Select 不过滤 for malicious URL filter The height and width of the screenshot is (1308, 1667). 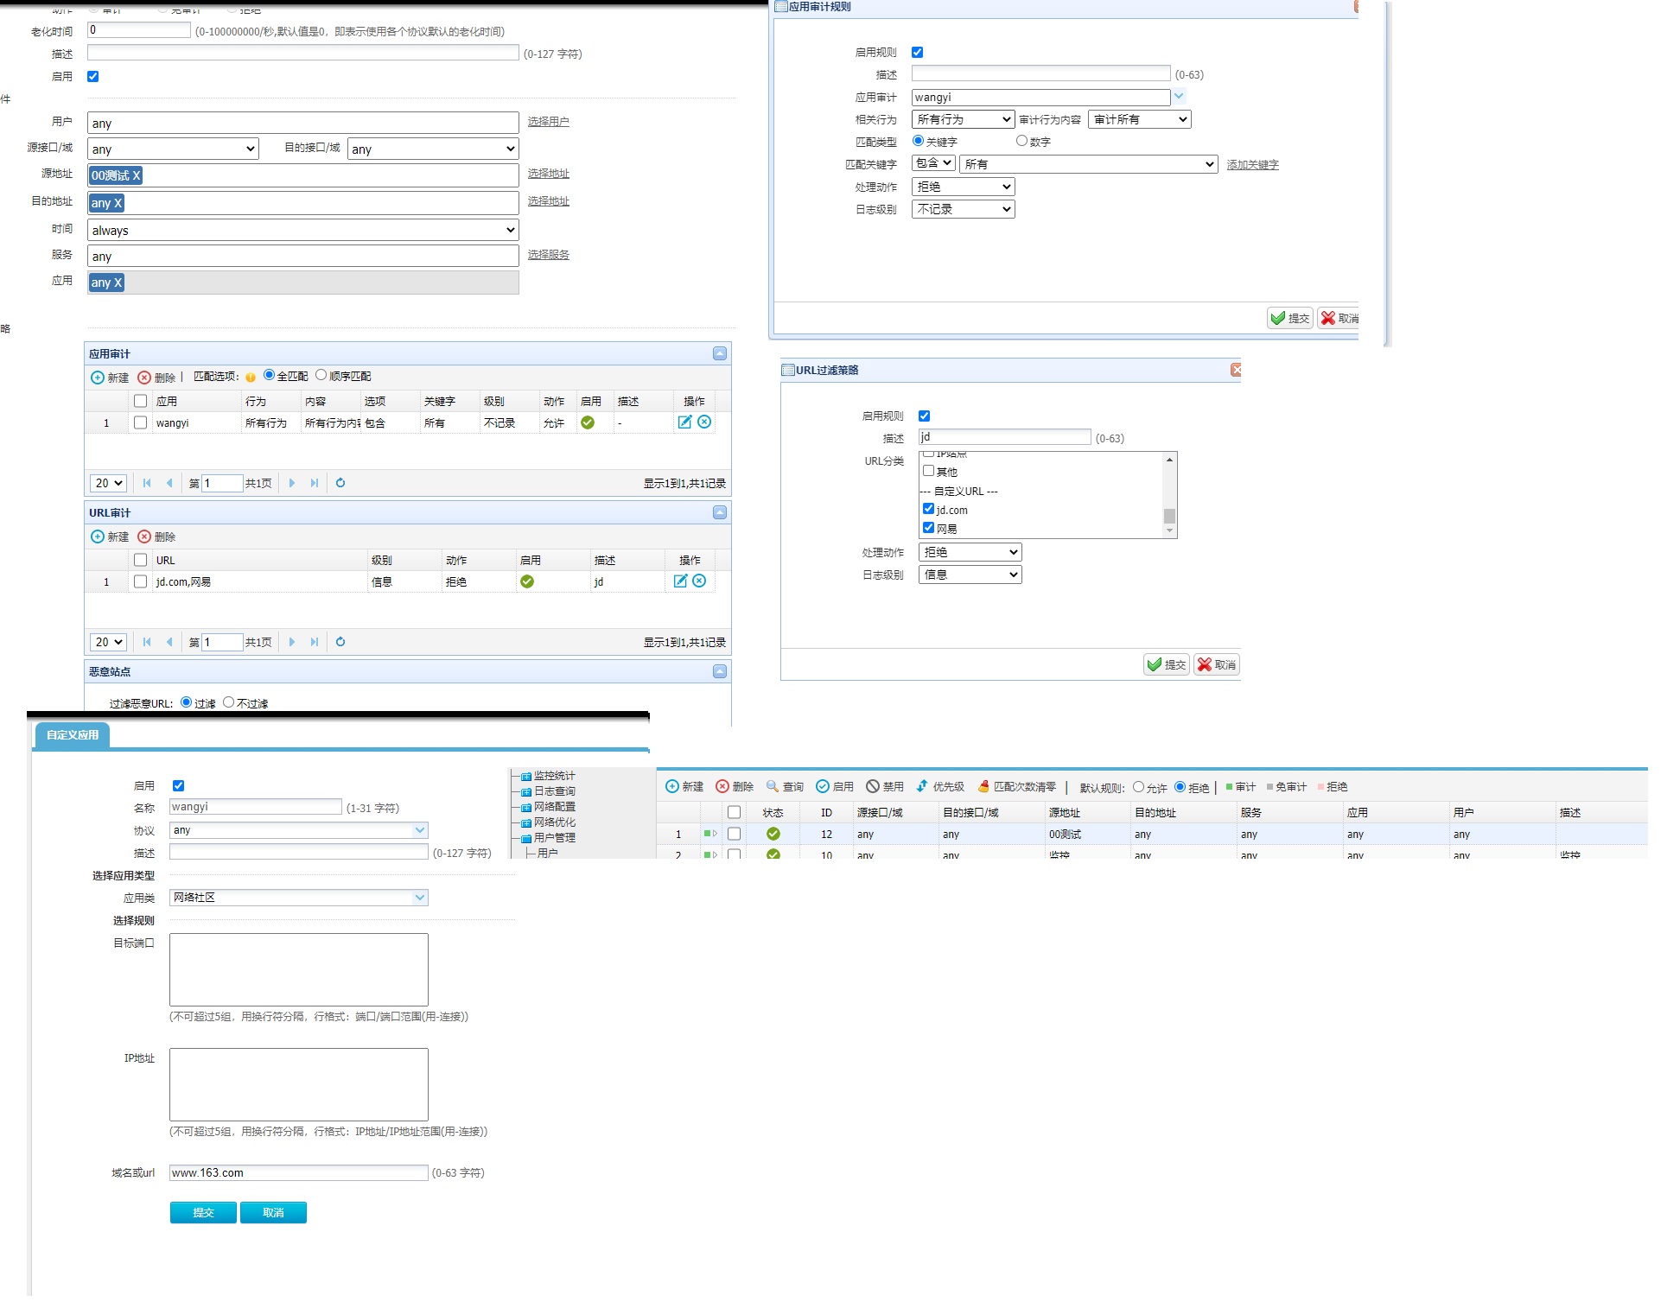pos(229,702)
